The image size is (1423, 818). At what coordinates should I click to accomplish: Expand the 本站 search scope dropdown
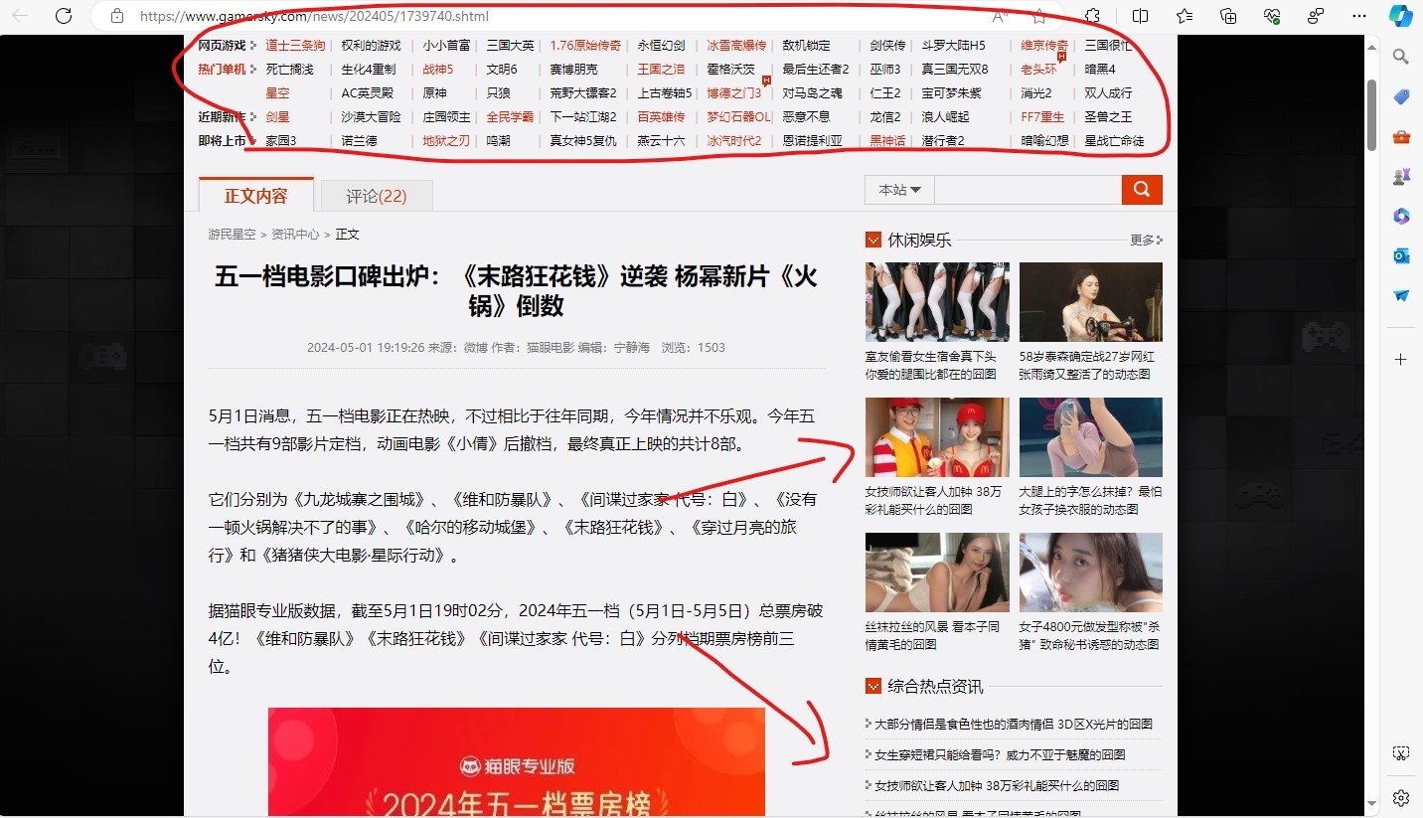[x=899, y=190]
